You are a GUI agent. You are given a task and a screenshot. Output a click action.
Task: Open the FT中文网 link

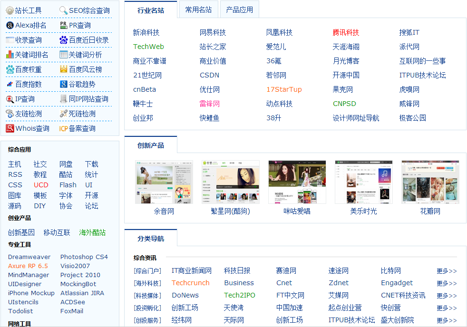(x=291, y=296)
